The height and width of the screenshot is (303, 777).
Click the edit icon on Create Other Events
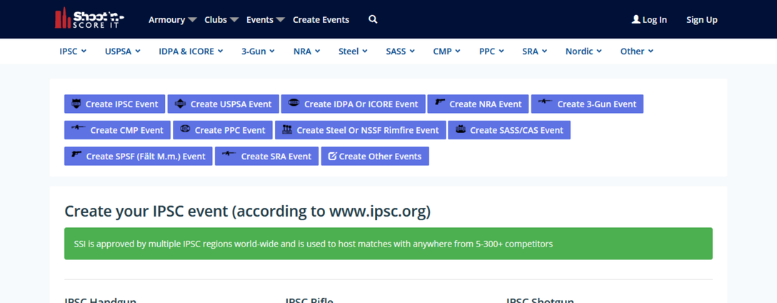coord(333,156)
